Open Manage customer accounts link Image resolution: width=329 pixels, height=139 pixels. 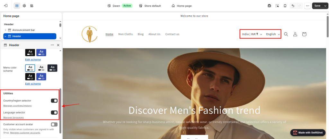(x=25, y=133)
